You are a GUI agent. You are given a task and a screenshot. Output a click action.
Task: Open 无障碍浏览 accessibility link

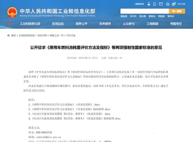click(x=139, y=4)
